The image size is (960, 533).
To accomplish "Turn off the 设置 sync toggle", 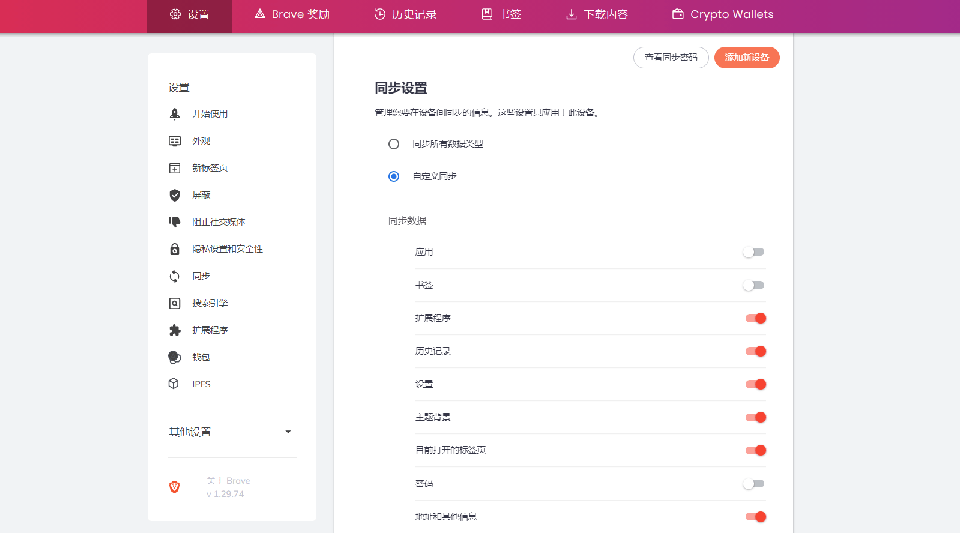I will pyautogui.click(x=756, y=384).
